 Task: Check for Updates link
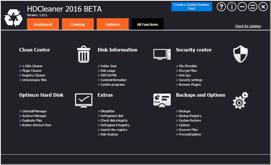pos(248,26)
